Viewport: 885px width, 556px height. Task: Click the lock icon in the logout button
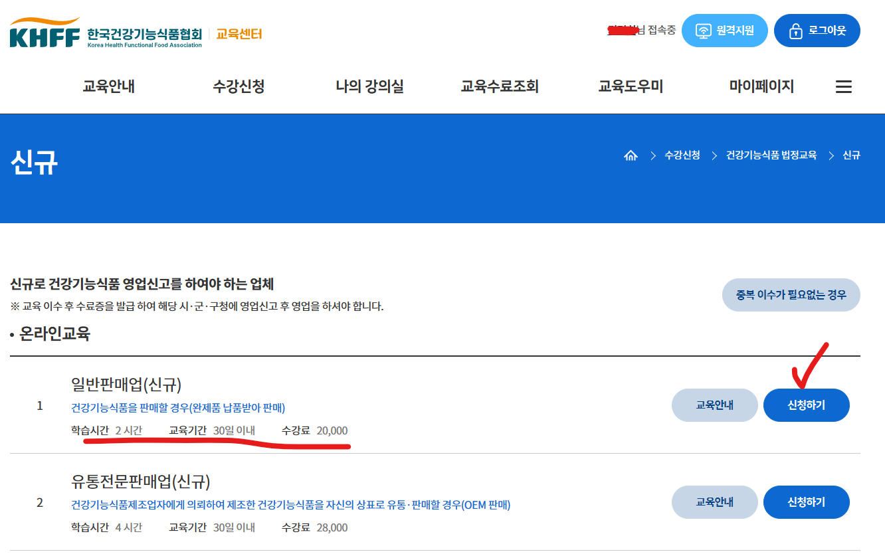(x=797, y=30)
